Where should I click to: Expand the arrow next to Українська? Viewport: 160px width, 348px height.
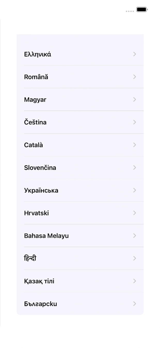pyautogui.click(x=135, y=190)
